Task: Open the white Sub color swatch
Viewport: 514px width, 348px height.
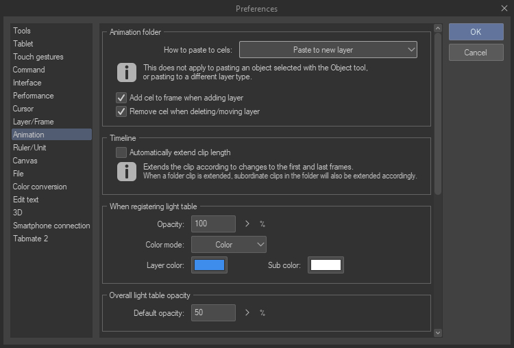Action: tap(326, 265)
